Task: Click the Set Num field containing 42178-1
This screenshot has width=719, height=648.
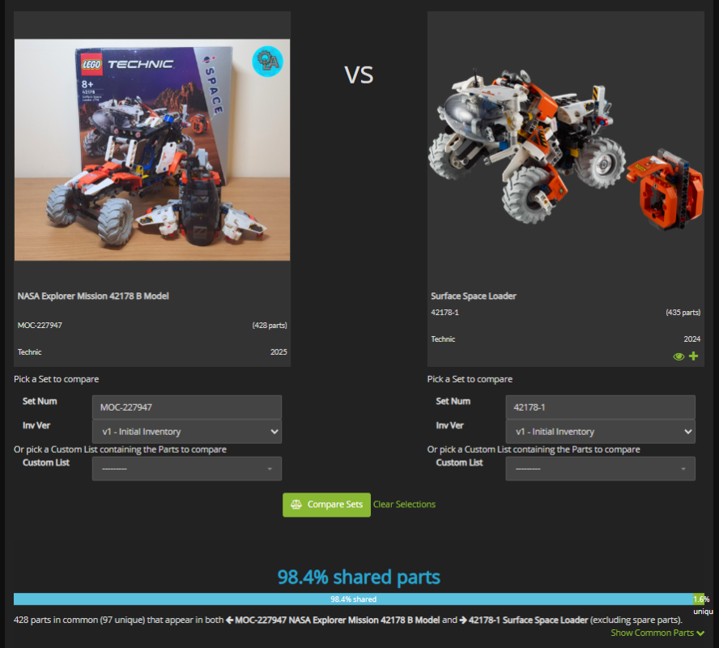Action: [600, 407]
